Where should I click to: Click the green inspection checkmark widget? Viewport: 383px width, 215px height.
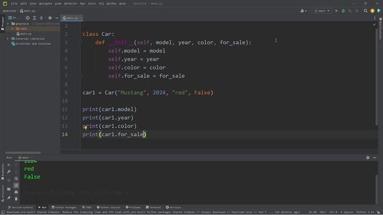point(375,24)
